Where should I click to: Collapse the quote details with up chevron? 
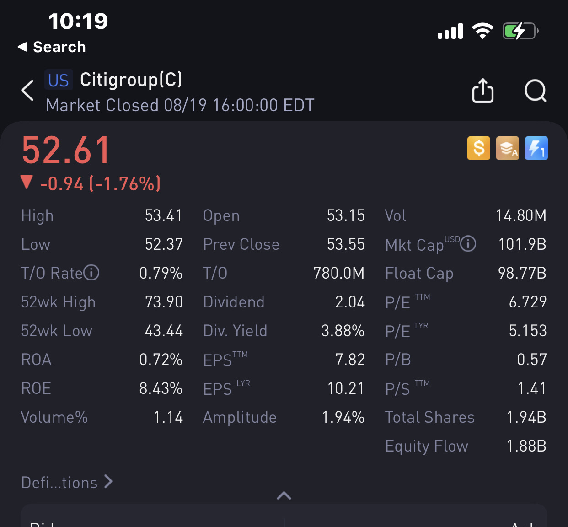[x=284, y=495]
